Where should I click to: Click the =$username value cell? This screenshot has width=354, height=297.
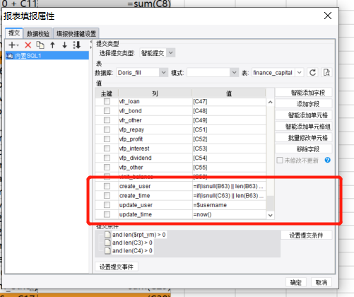(x=229, y=205)
